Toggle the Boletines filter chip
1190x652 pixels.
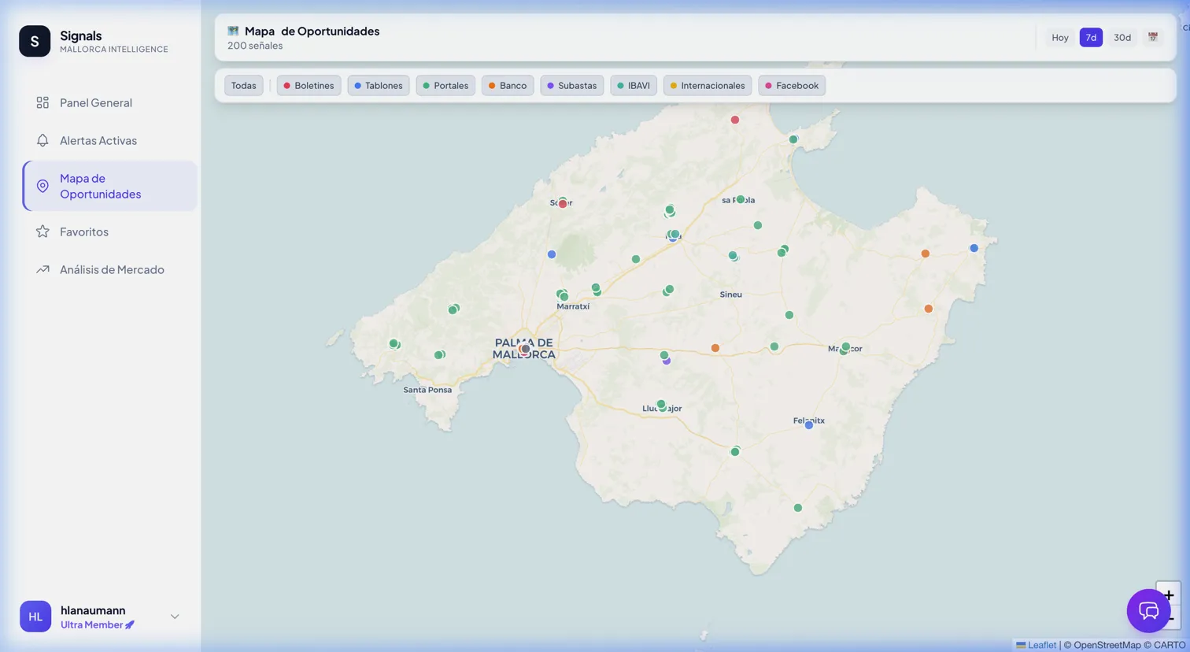[309, 85]
